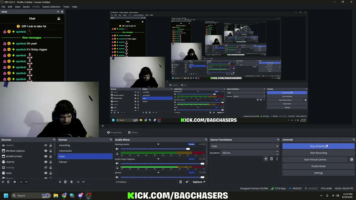
Task: Move scene down in the Scenes list
Action: click(83, 182)
